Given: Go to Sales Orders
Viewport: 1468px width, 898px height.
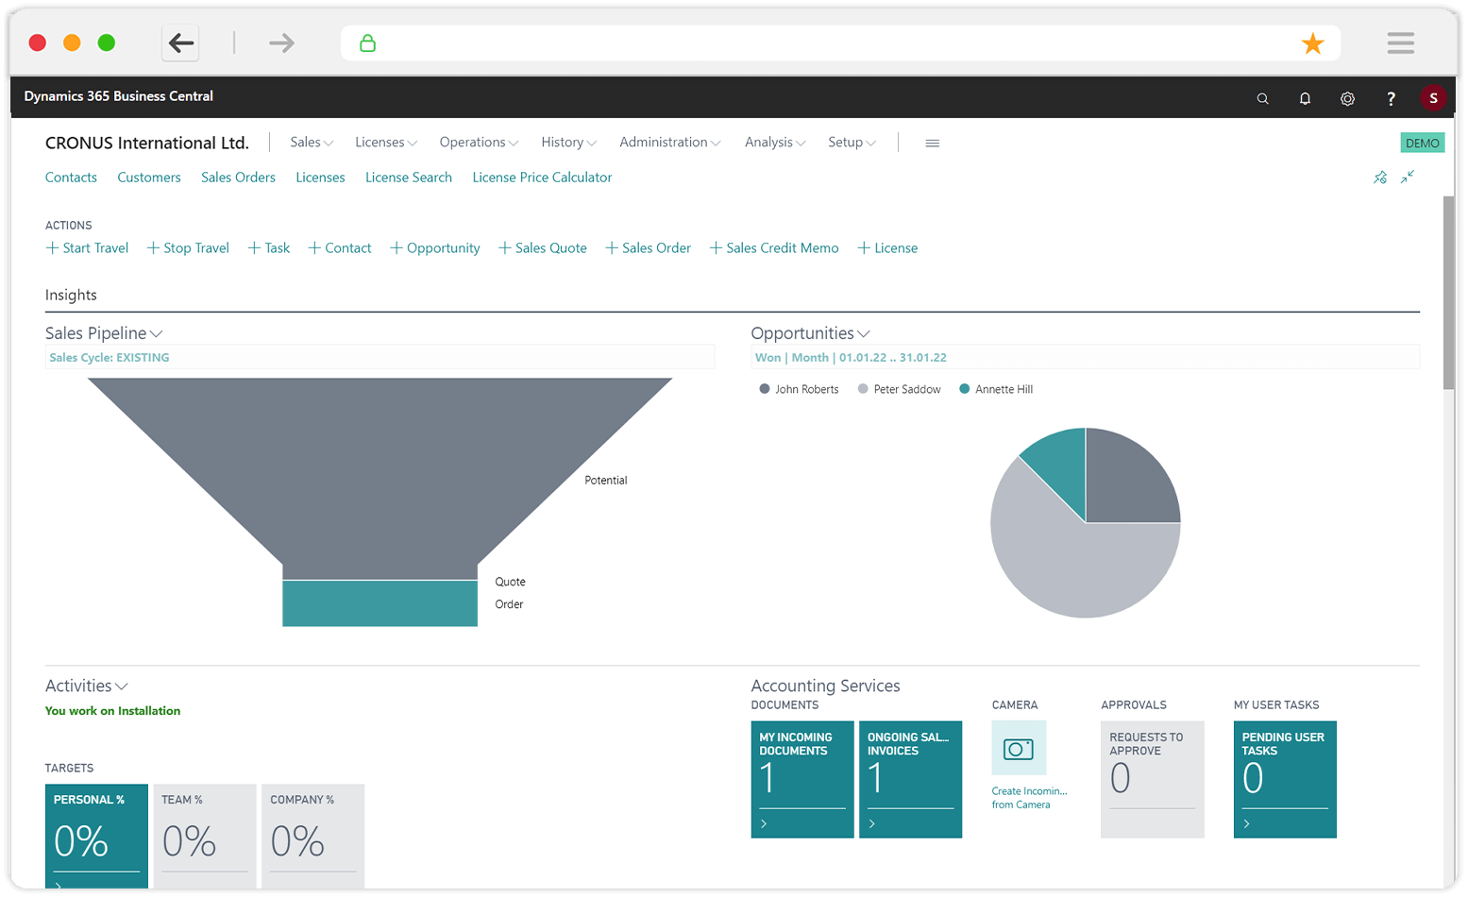Looking at the screenshot, I should tap(238, 178).
